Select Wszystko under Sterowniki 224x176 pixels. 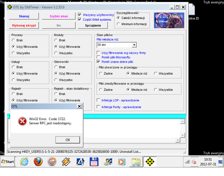coord(56,80)
